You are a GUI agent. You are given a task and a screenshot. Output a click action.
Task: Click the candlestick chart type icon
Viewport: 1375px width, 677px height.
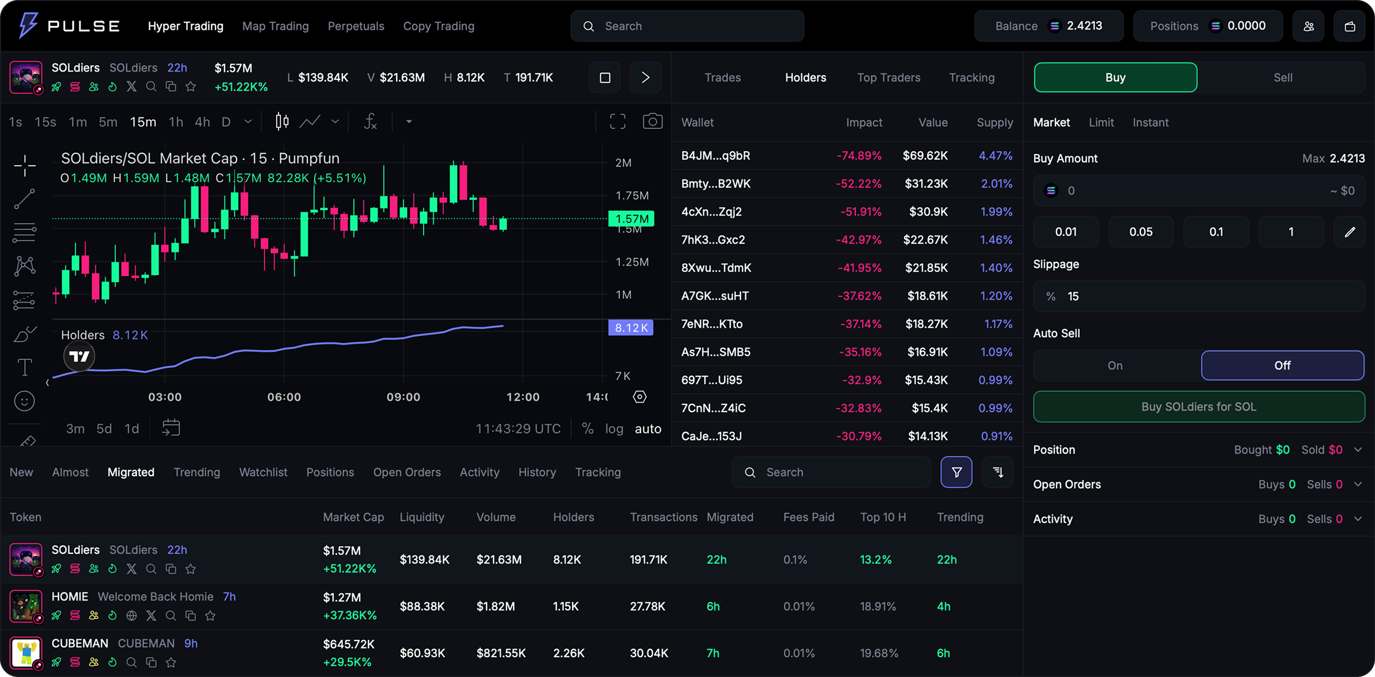click(282, 121)
